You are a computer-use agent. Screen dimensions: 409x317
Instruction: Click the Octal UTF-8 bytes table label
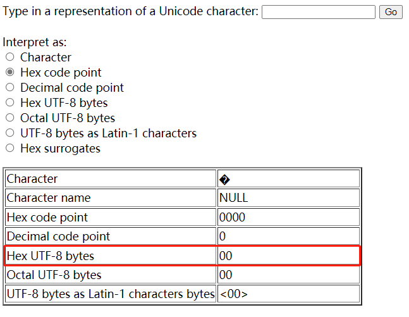click(54, 275)
